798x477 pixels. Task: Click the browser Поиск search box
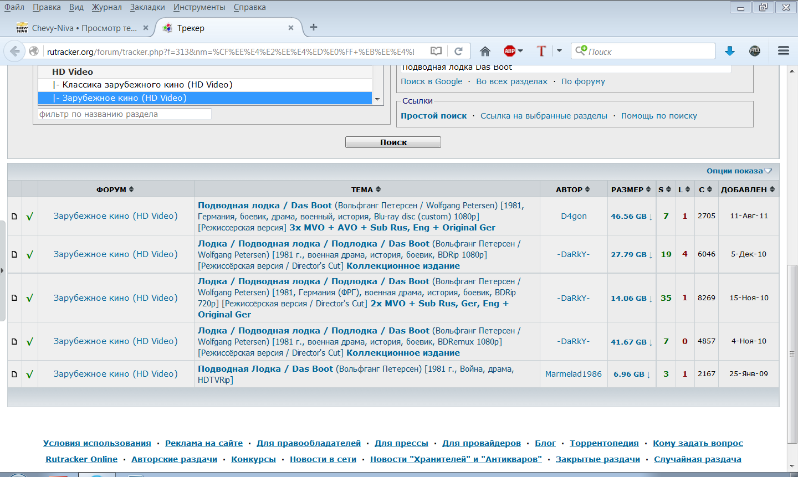tap(643, 51)
